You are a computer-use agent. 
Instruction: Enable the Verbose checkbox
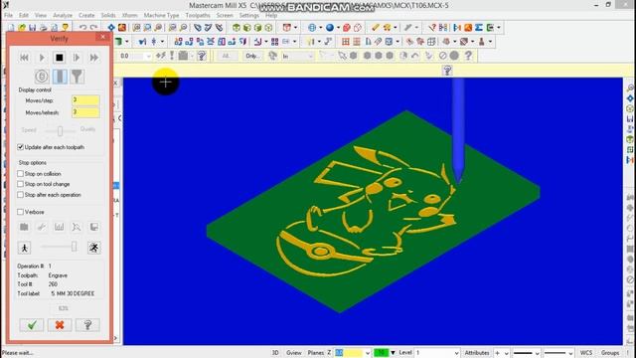tap(20, 212)
